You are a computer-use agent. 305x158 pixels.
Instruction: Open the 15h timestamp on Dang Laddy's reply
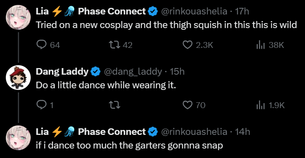(177, 72)
